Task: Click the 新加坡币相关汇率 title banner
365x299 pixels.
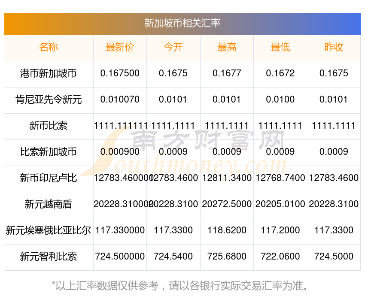Action: (182, 24)
